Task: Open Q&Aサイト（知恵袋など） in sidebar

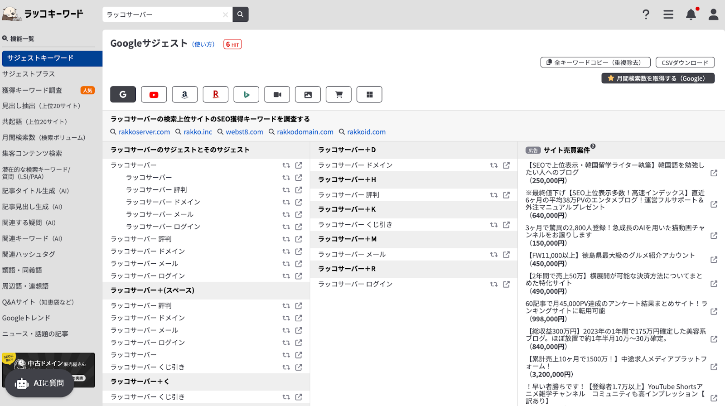Action: (x=38, y=302)
